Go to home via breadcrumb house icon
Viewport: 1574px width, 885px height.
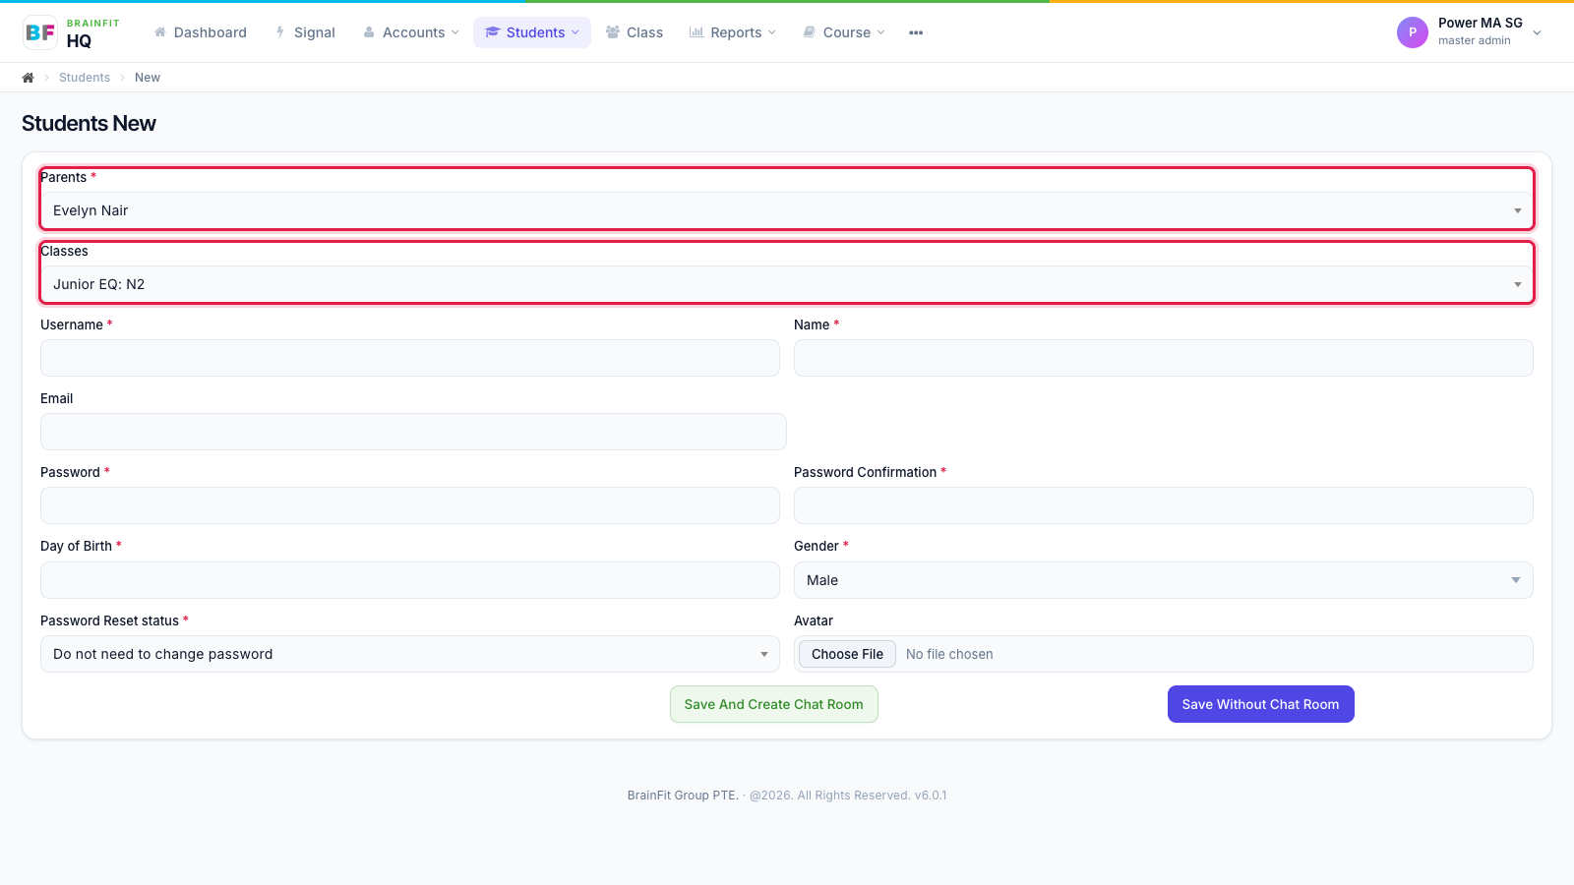pos(29,78)
